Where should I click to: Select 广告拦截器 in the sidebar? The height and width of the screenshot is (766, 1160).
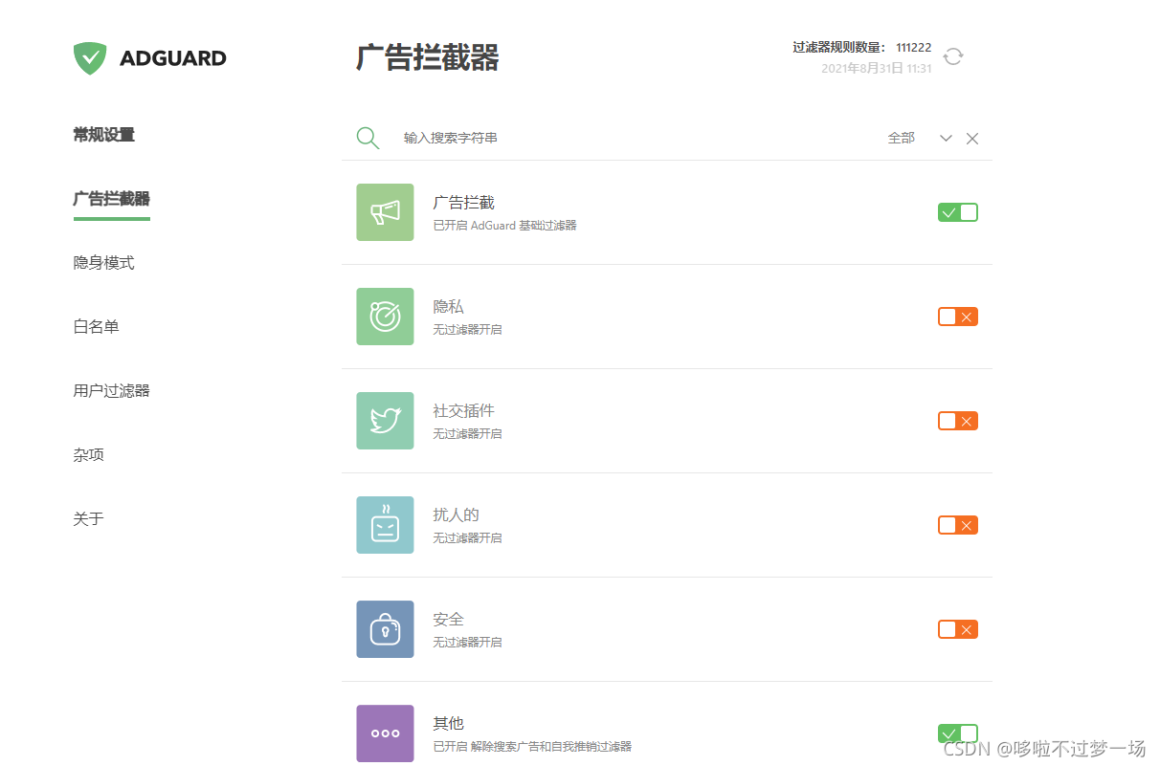[x=112, y=199]
